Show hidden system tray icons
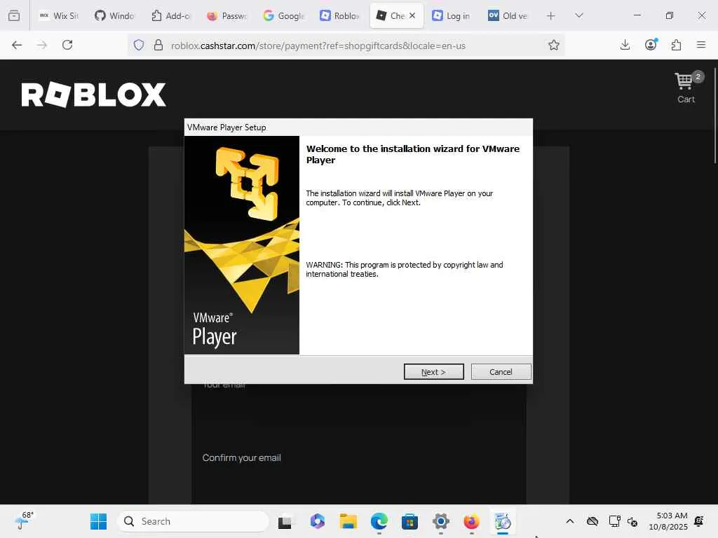718x538 pixels. (569, 521)
